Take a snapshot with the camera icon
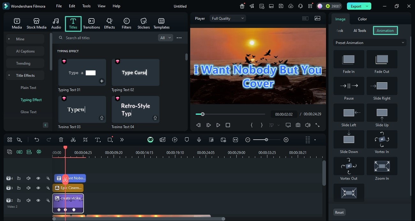This screenshot has height=221, width=415. click(298, 125)
